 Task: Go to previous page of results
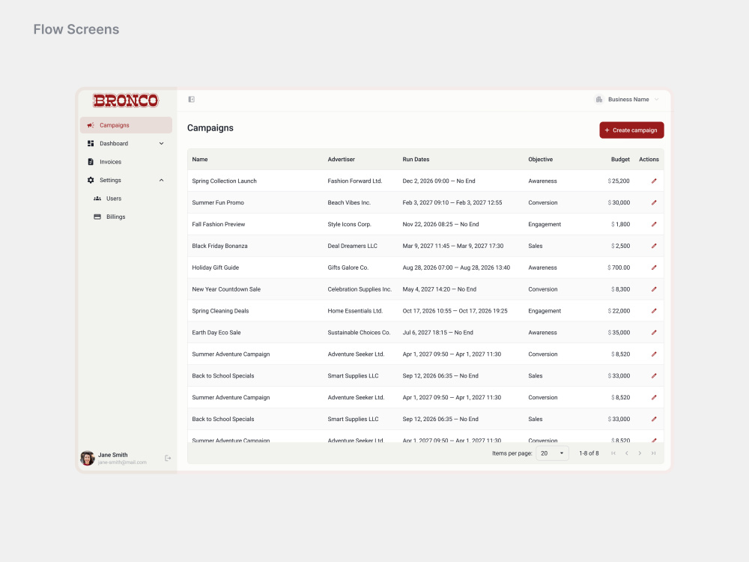tap(627, 453)
